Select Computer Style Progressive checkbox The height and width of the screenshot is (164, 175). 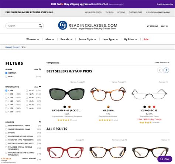(6, 140)
